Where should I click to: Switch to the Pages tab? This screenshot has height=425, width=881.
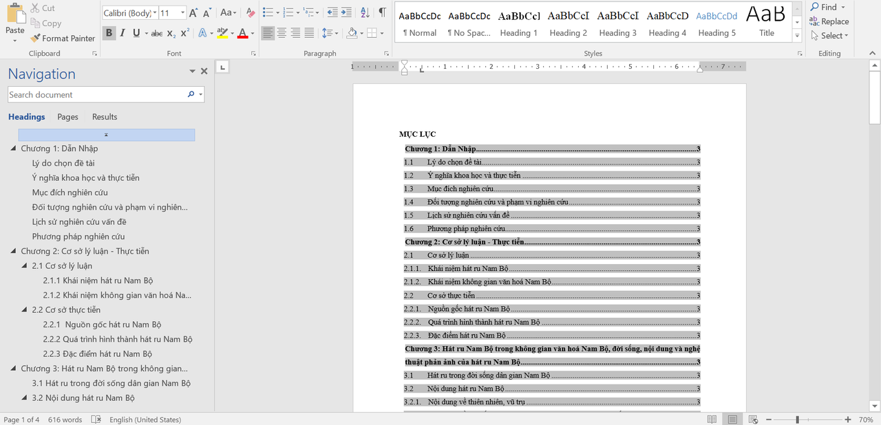(x=67, y=117)
